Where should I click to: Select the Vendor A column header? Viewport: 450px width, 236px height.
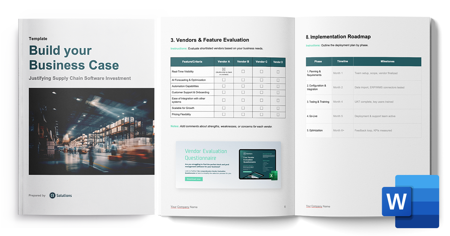tap(224, 62)
